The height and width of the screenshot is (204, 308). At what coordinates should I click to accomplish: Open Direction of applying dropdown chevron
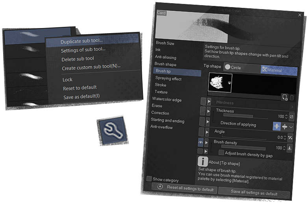pyautogui.click(x=291, y=127)
